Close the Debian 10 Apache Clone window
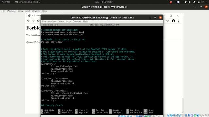This screenshot has height=117, width=209. (160, 18)
